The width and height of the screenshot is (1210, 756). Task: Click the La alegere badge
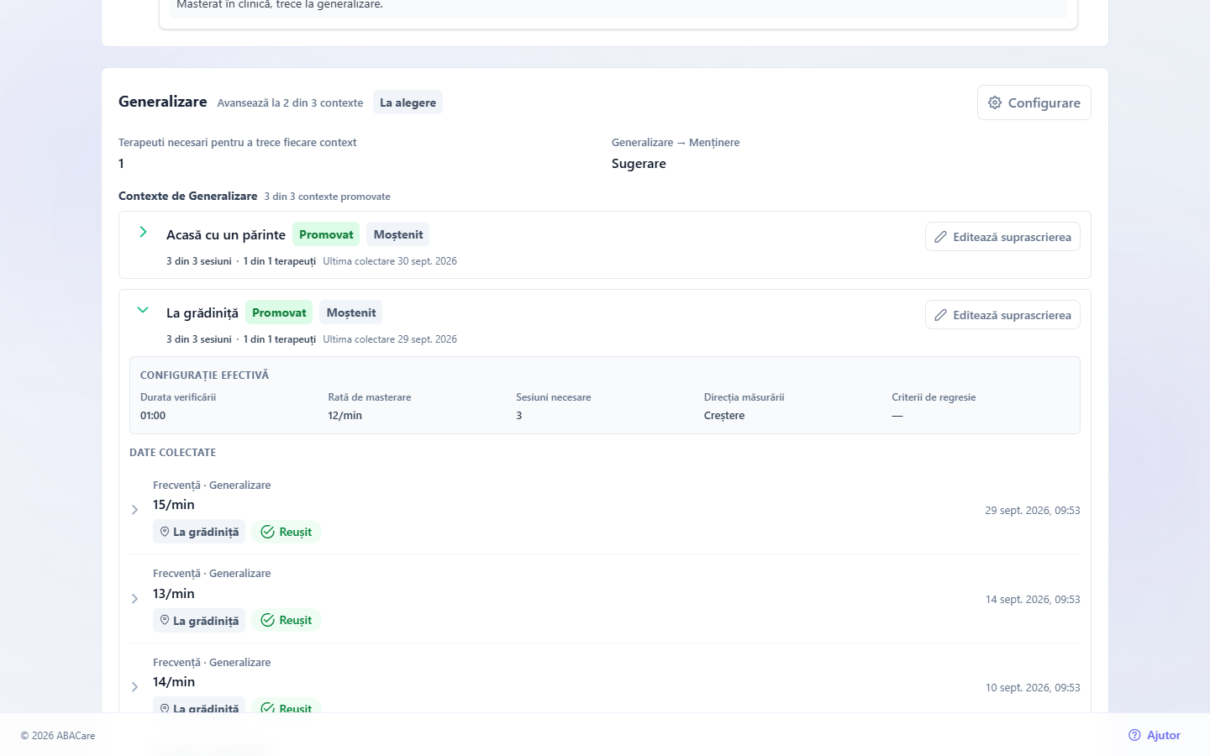click(x=408, y=102)
